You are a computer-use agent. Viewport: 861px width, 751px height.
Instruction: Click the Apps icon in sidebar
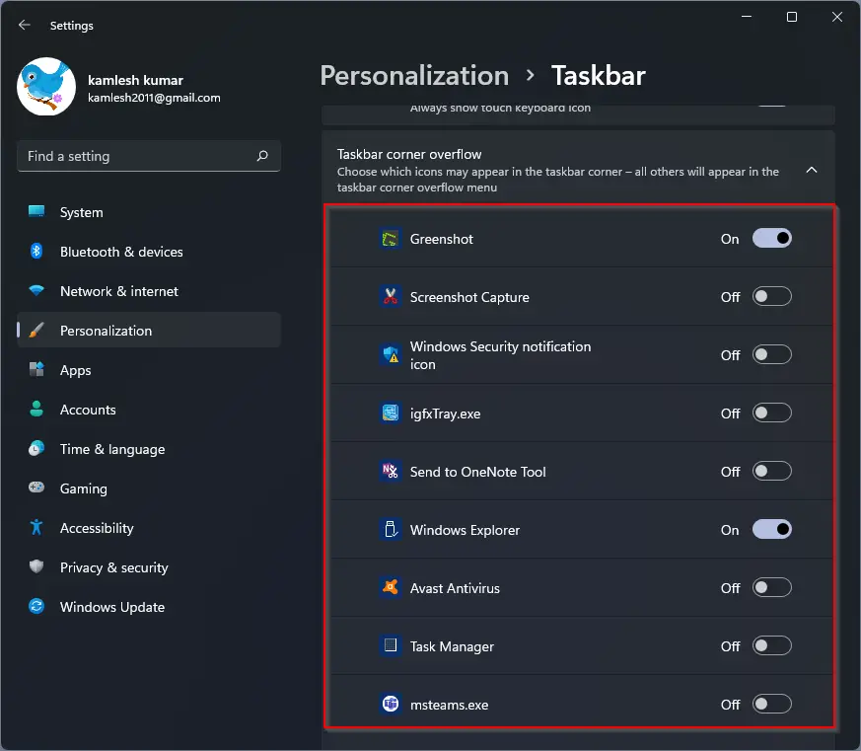click(x=36, y=370)
